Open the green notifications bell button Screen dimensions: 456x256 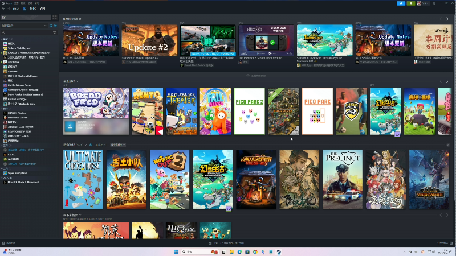point(411,3)
